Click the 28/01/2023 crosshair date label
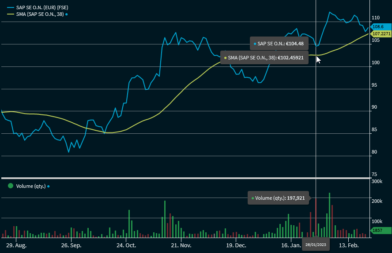The height and width of the screenshot is (253, 392). 316,245
